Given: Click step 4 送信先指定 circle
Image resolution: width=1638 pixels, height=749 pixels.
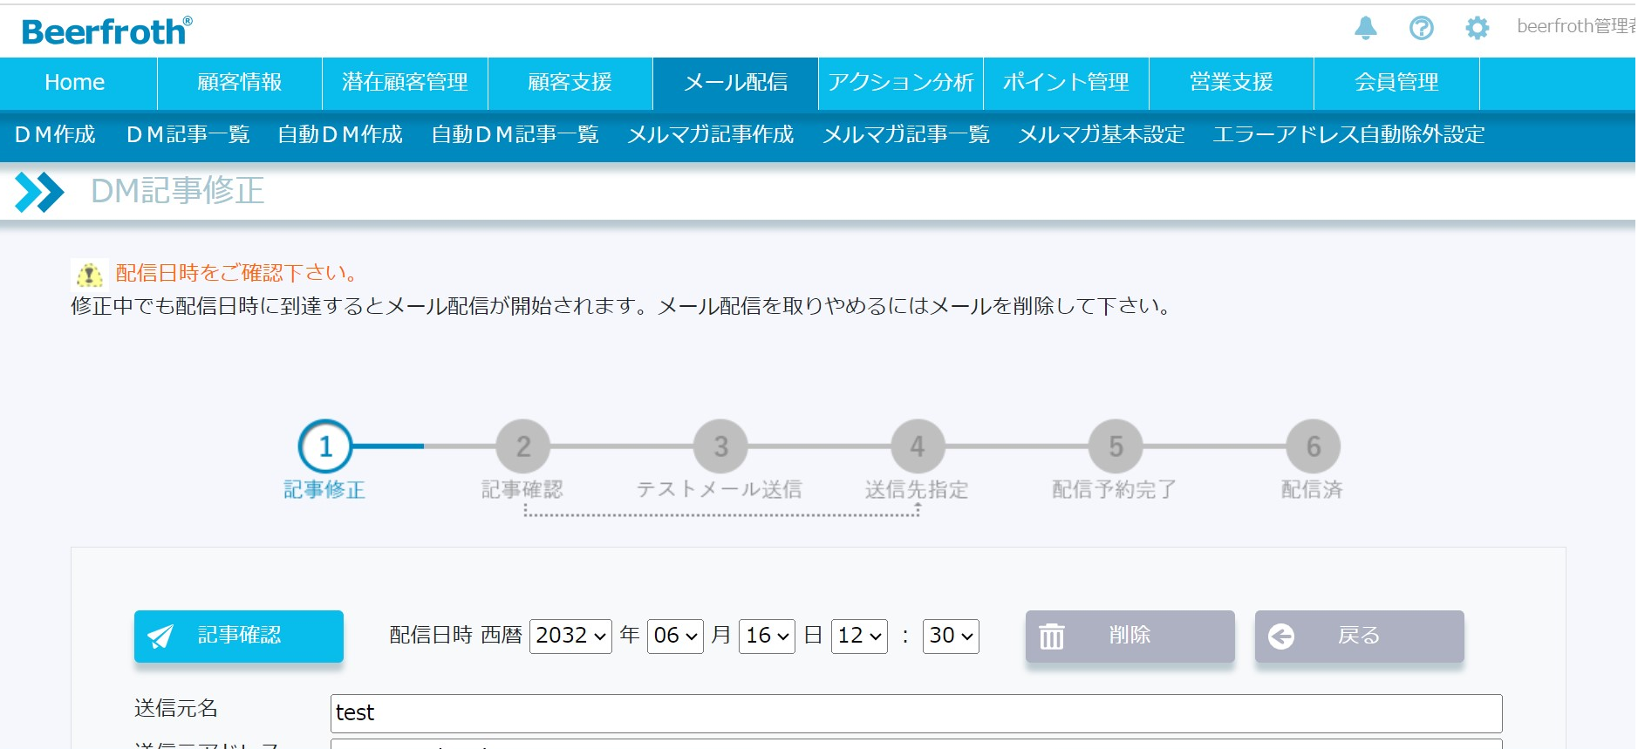Looking at the screenshot, I should (x=917, y=446).
